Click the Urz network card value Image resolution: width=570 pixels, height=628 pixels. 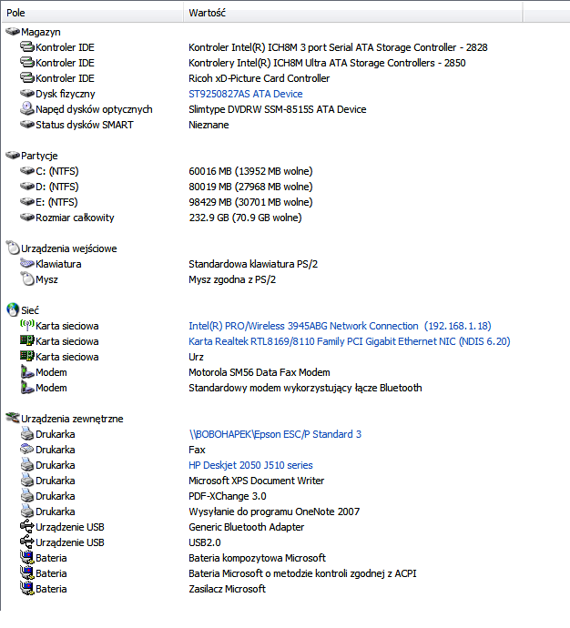[196, 357]
